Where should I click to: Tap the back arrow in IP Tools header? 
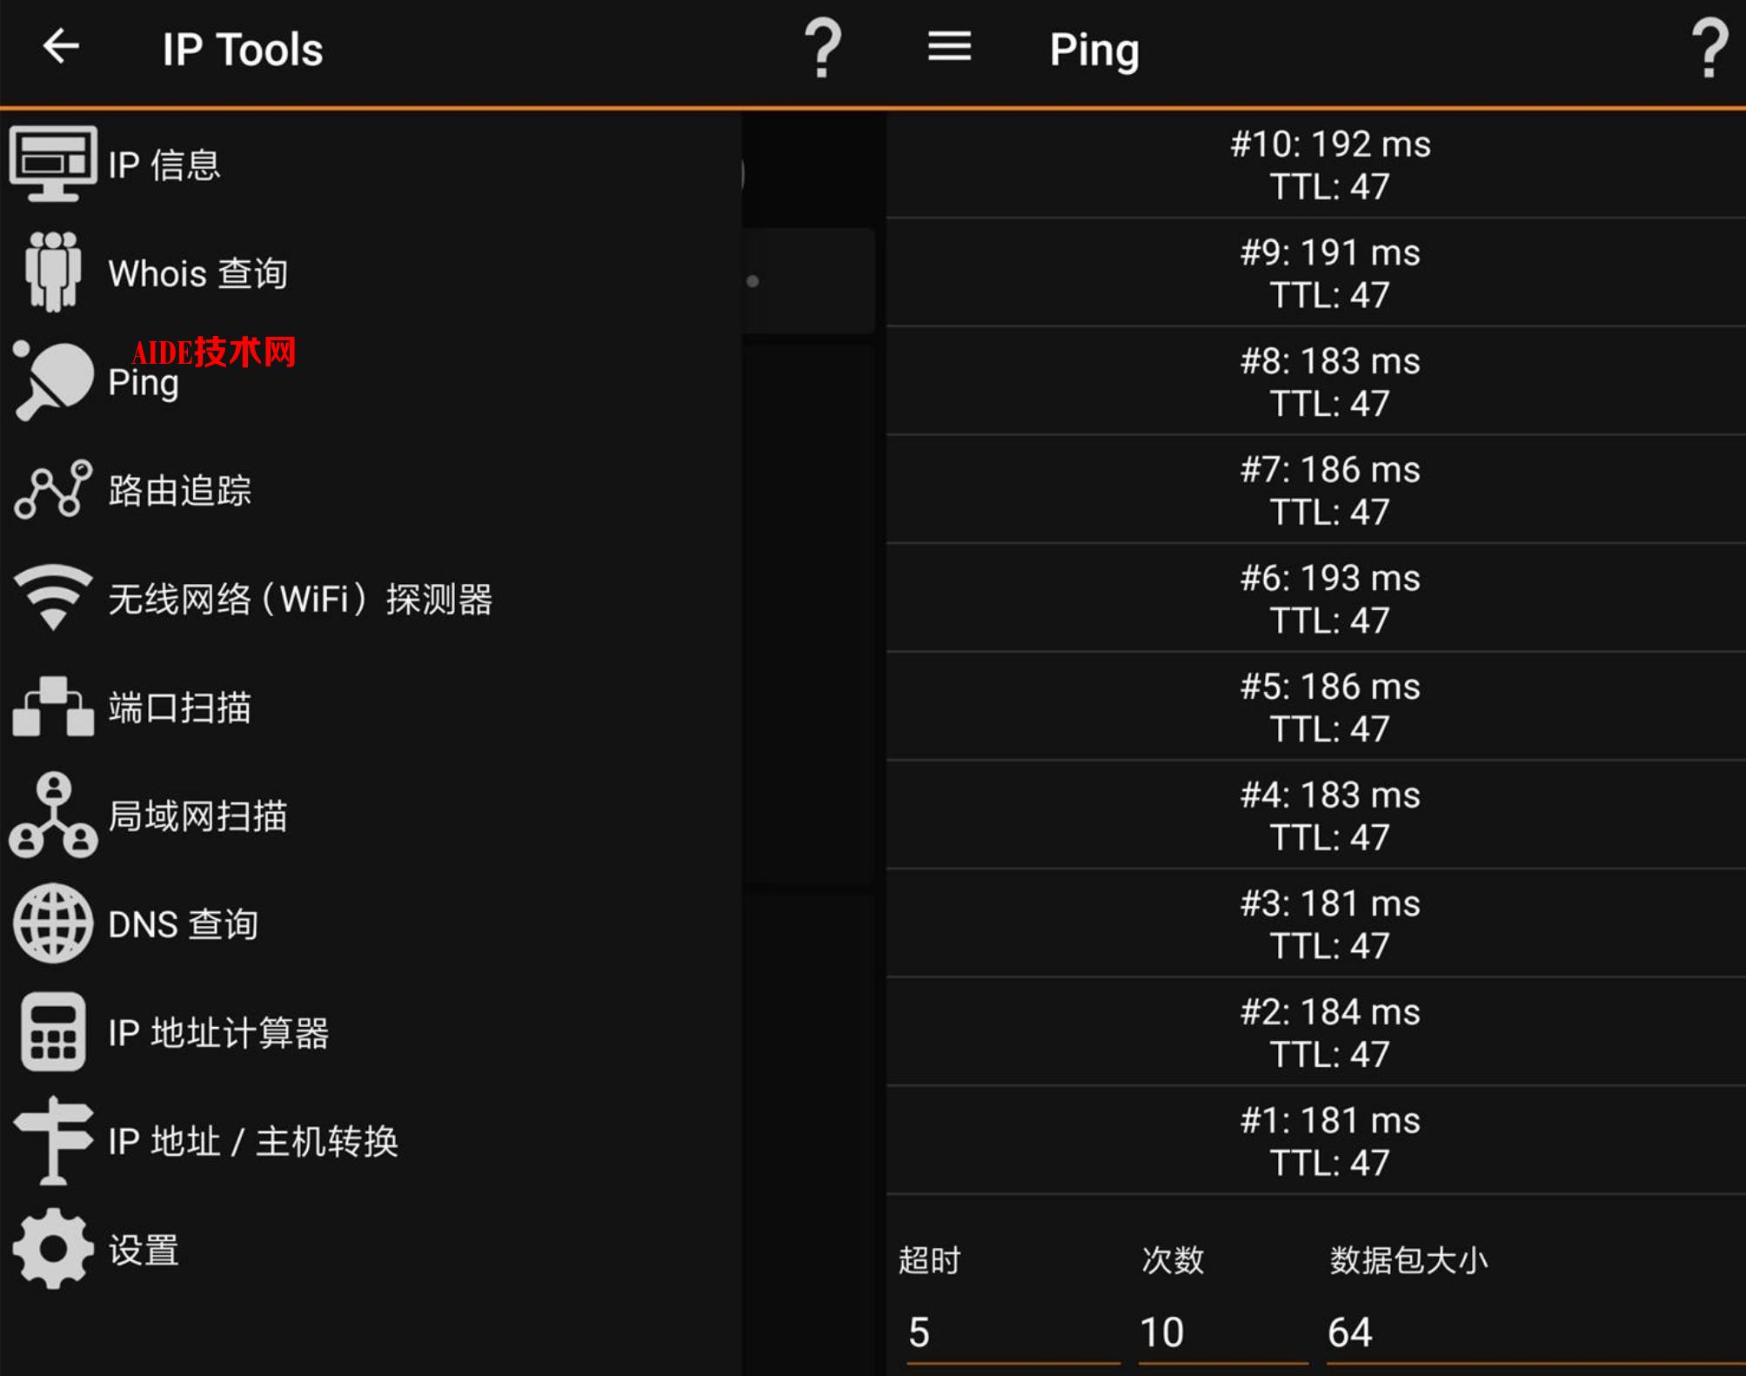coord(61,47)
